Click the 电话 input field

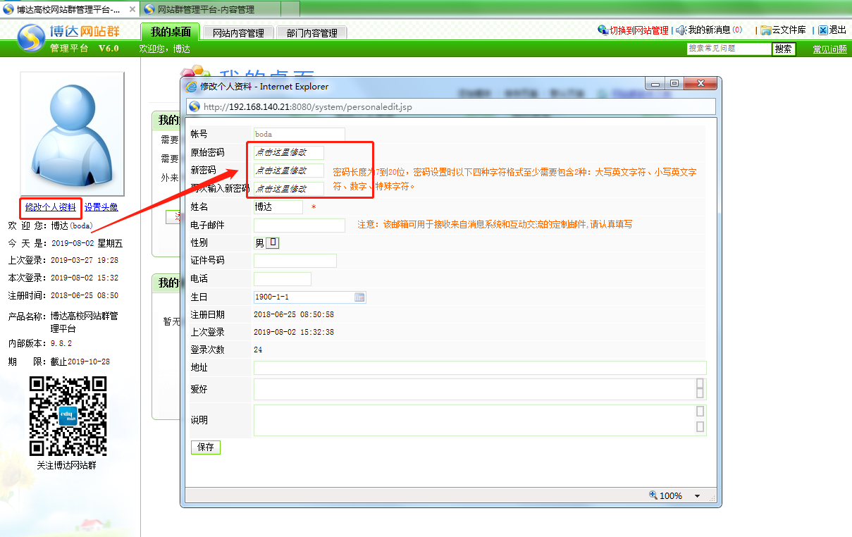click(283, 279)
